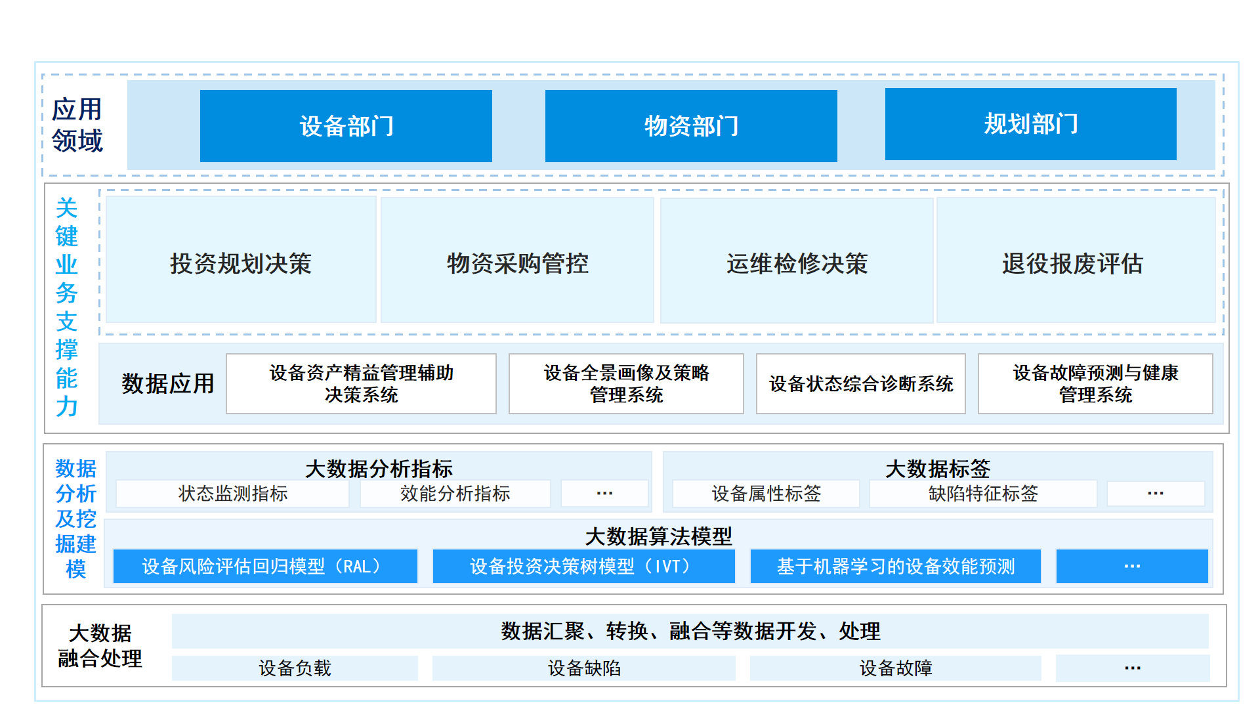The image size is (1260, 709).
Task: Select 基于机器学习的设备效能预测 box
Action: (896, 566)
